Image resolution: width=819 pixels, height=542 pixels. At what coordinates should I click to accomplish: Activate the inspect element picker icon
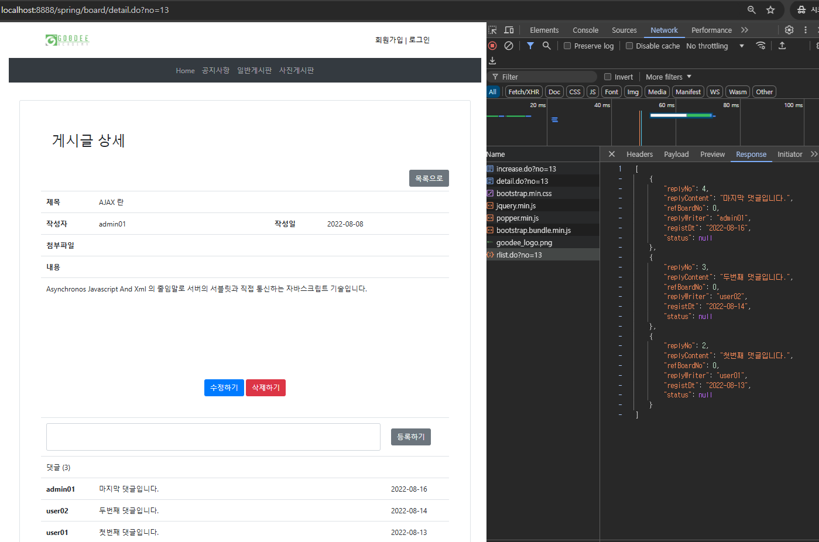pyautogui.click(x=492, y=30)
